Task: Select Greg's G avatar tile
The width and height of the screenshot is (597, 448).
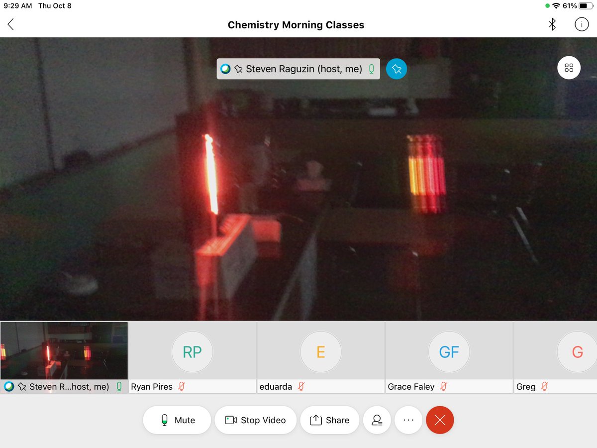Action: pos(577,352)
